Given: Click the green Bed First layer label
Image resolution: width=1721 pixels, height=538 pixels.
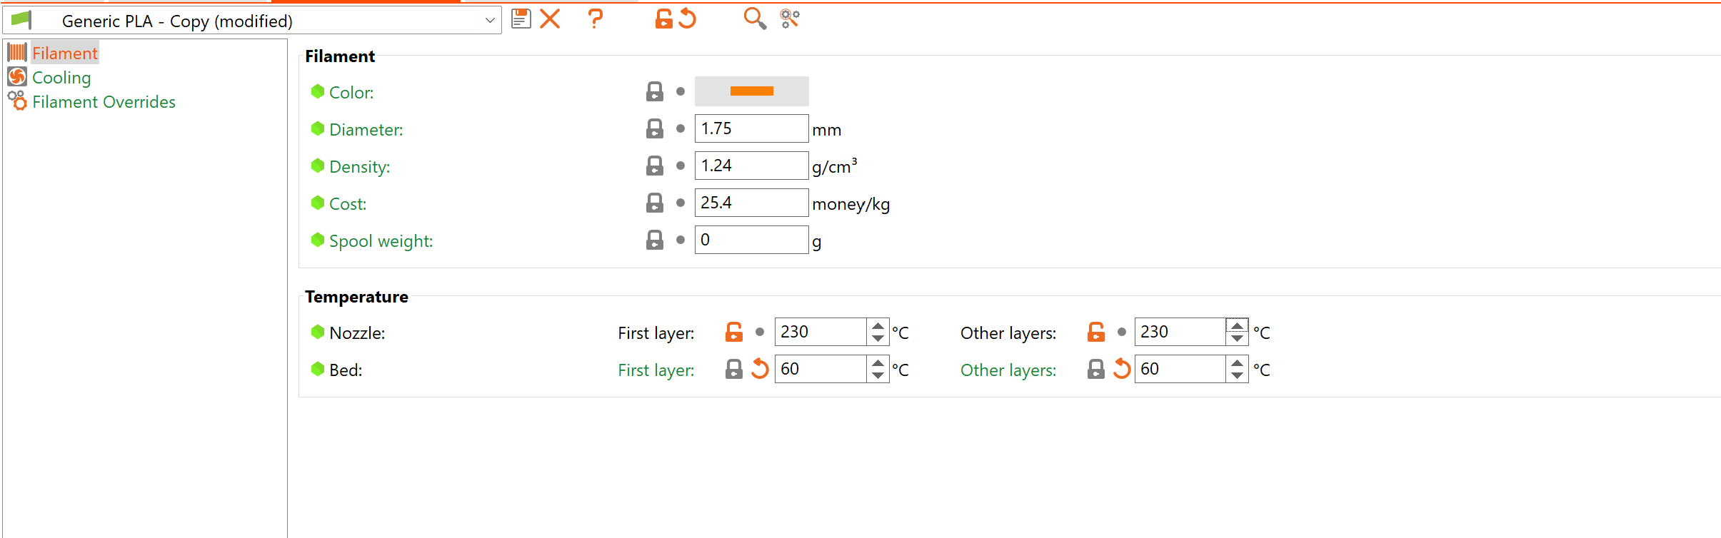Looking at the screenshot, I should 656,370.
